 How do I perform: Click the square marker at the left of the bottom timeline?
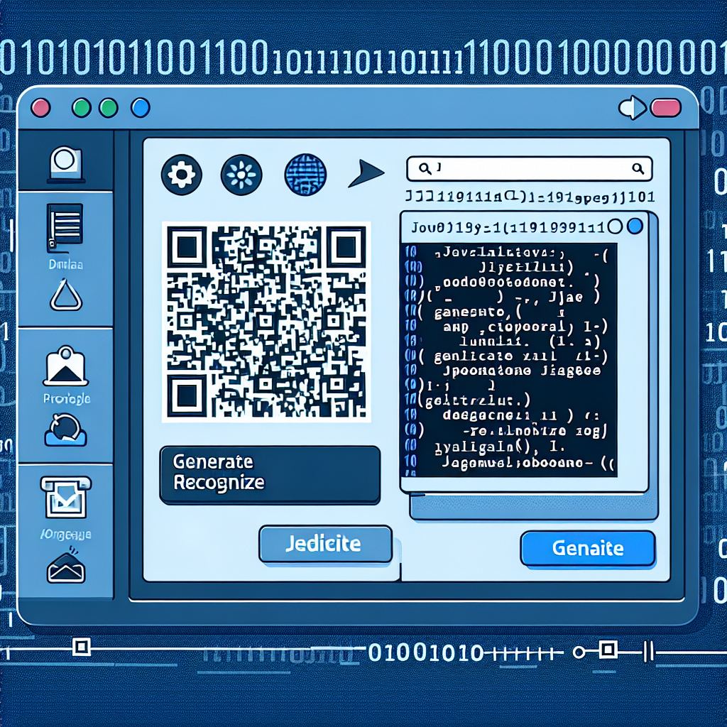(x=82, y=646)
